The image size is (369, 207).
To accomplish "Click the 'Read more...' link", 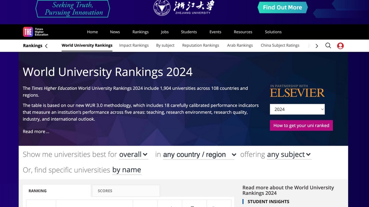I will [x=36, y=131].
